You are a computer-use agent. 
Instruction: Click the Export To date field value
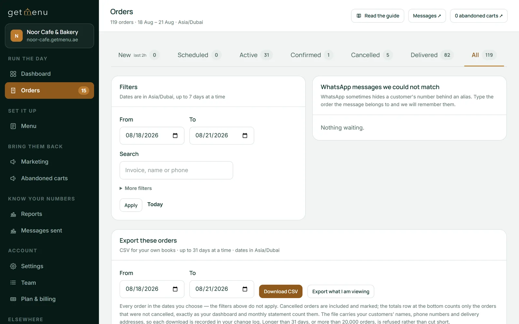pos(212,289)
